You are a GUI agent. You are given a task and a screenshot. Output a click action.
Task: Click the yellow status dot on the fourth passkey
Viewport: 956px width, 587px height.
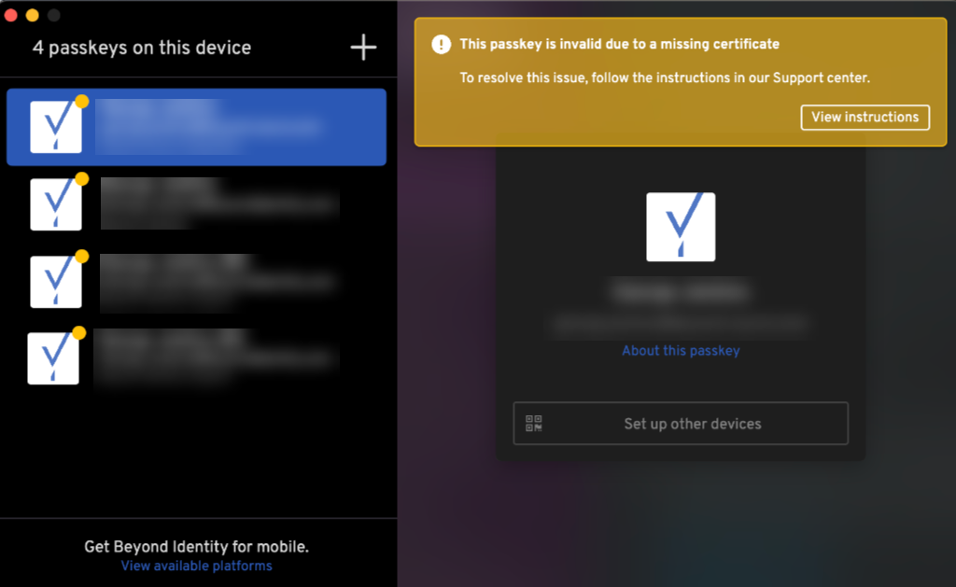click(79, 332)
